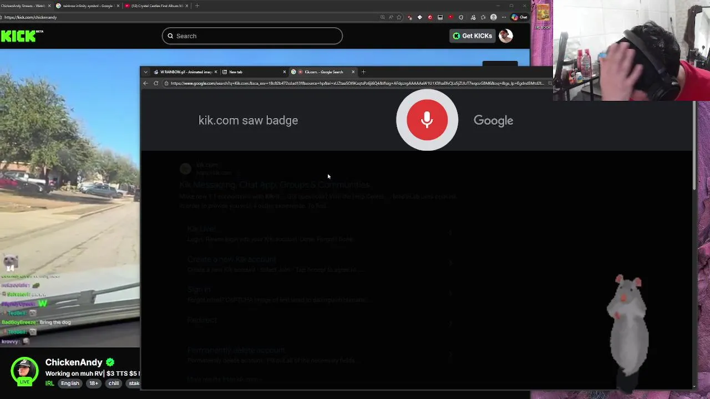Select the Kik.com Google Search tab
710x399 pixels.
pos(324,72)
